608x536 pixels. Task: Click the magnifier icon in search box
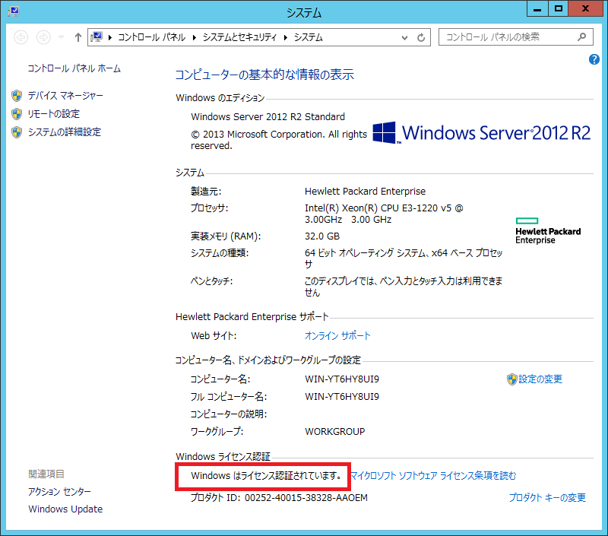582,36
